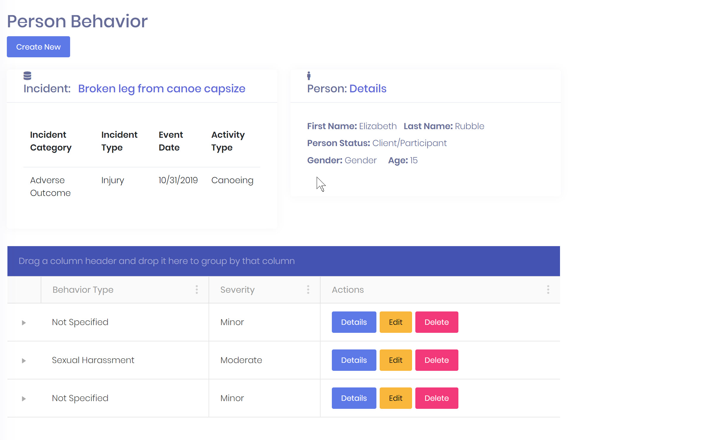The height and width of the screenshot is (440, 713).
Task: Click the Rubble last name value
Action: click(469, 126)
